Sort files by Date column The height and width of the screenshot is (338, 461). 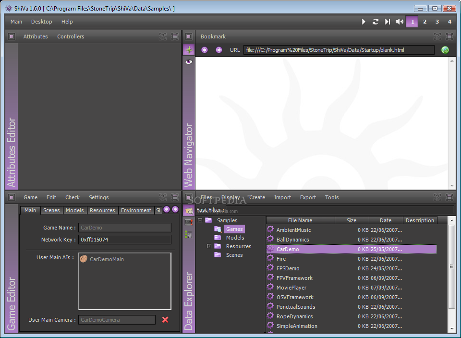386,220
